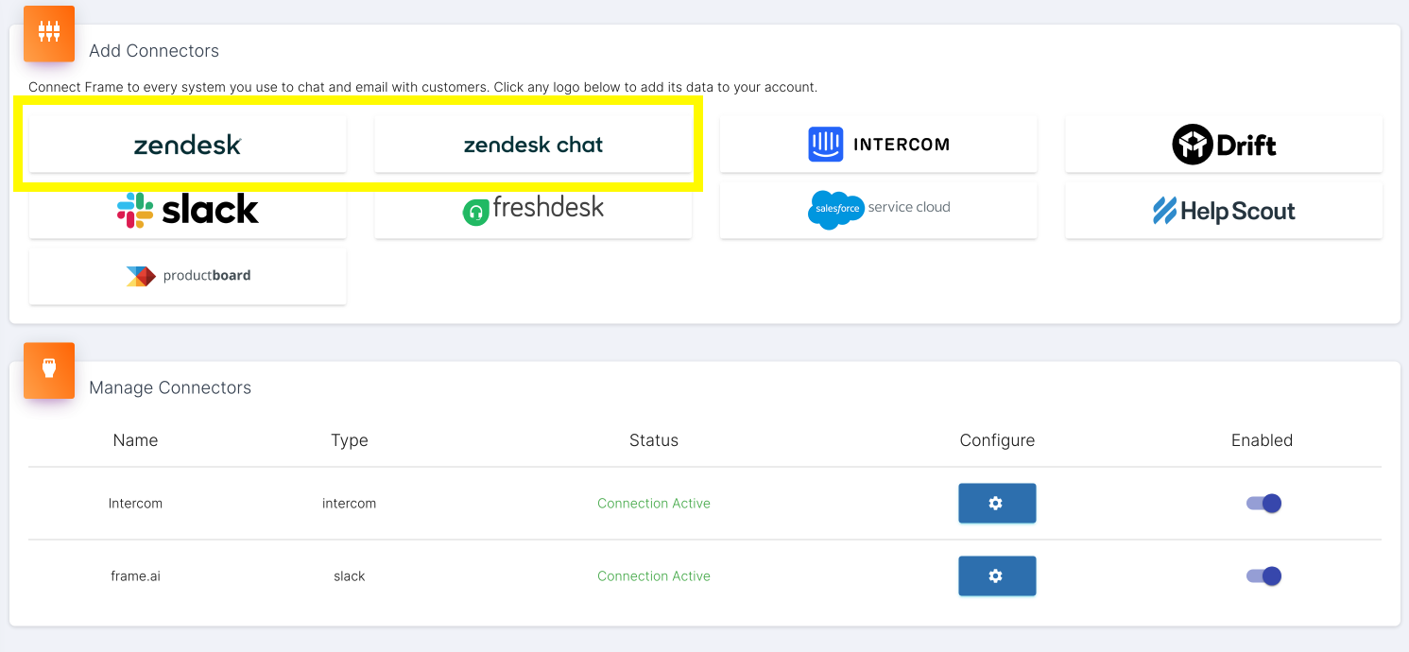Click the Configure column header
1409x652 pixels.
point(997,440)
